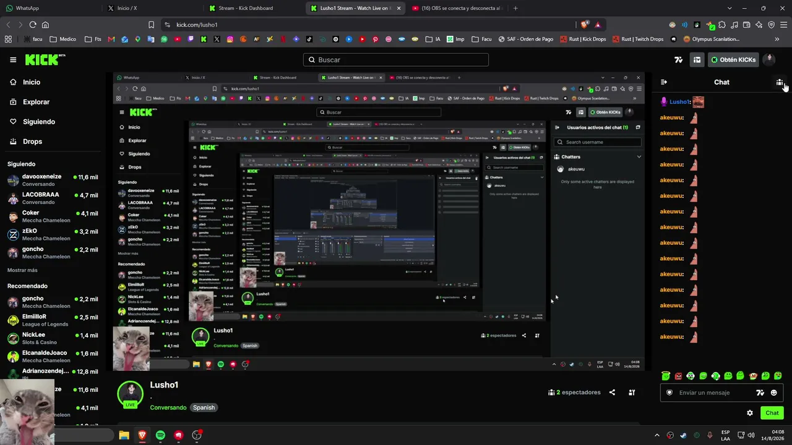Viewport: 792px width, 445px height.
Task: Open 7TV emotes in chat input
Action: (760, 392)
